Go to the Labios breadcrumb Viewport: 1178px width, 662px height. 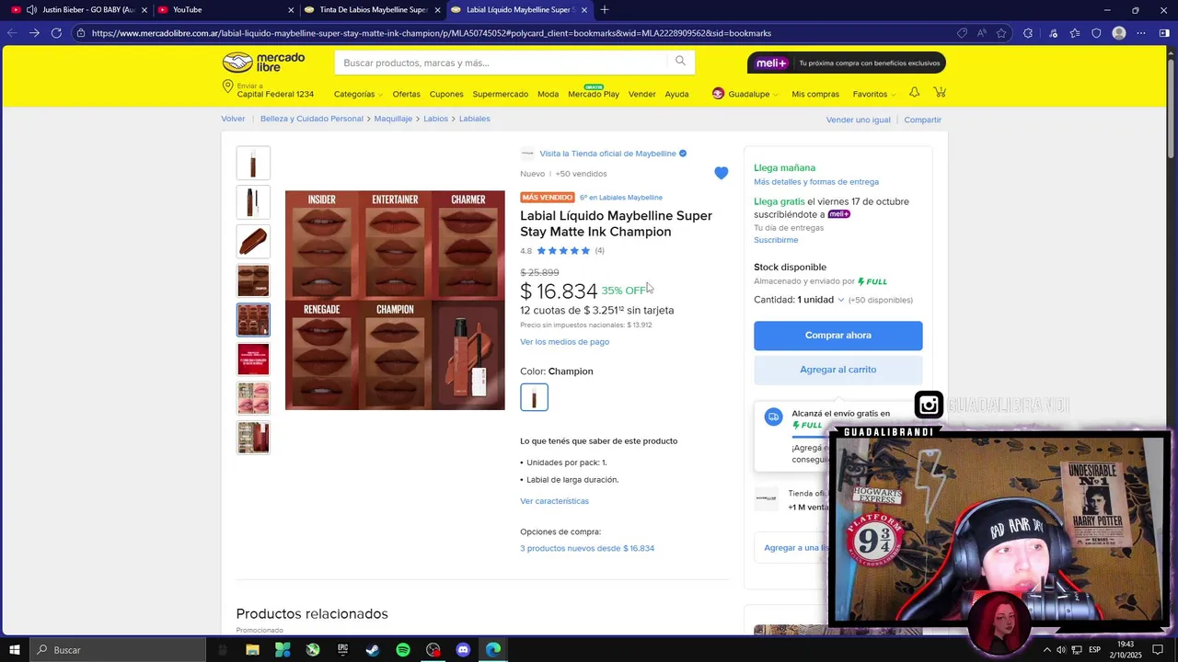click(x=435, y=119)
